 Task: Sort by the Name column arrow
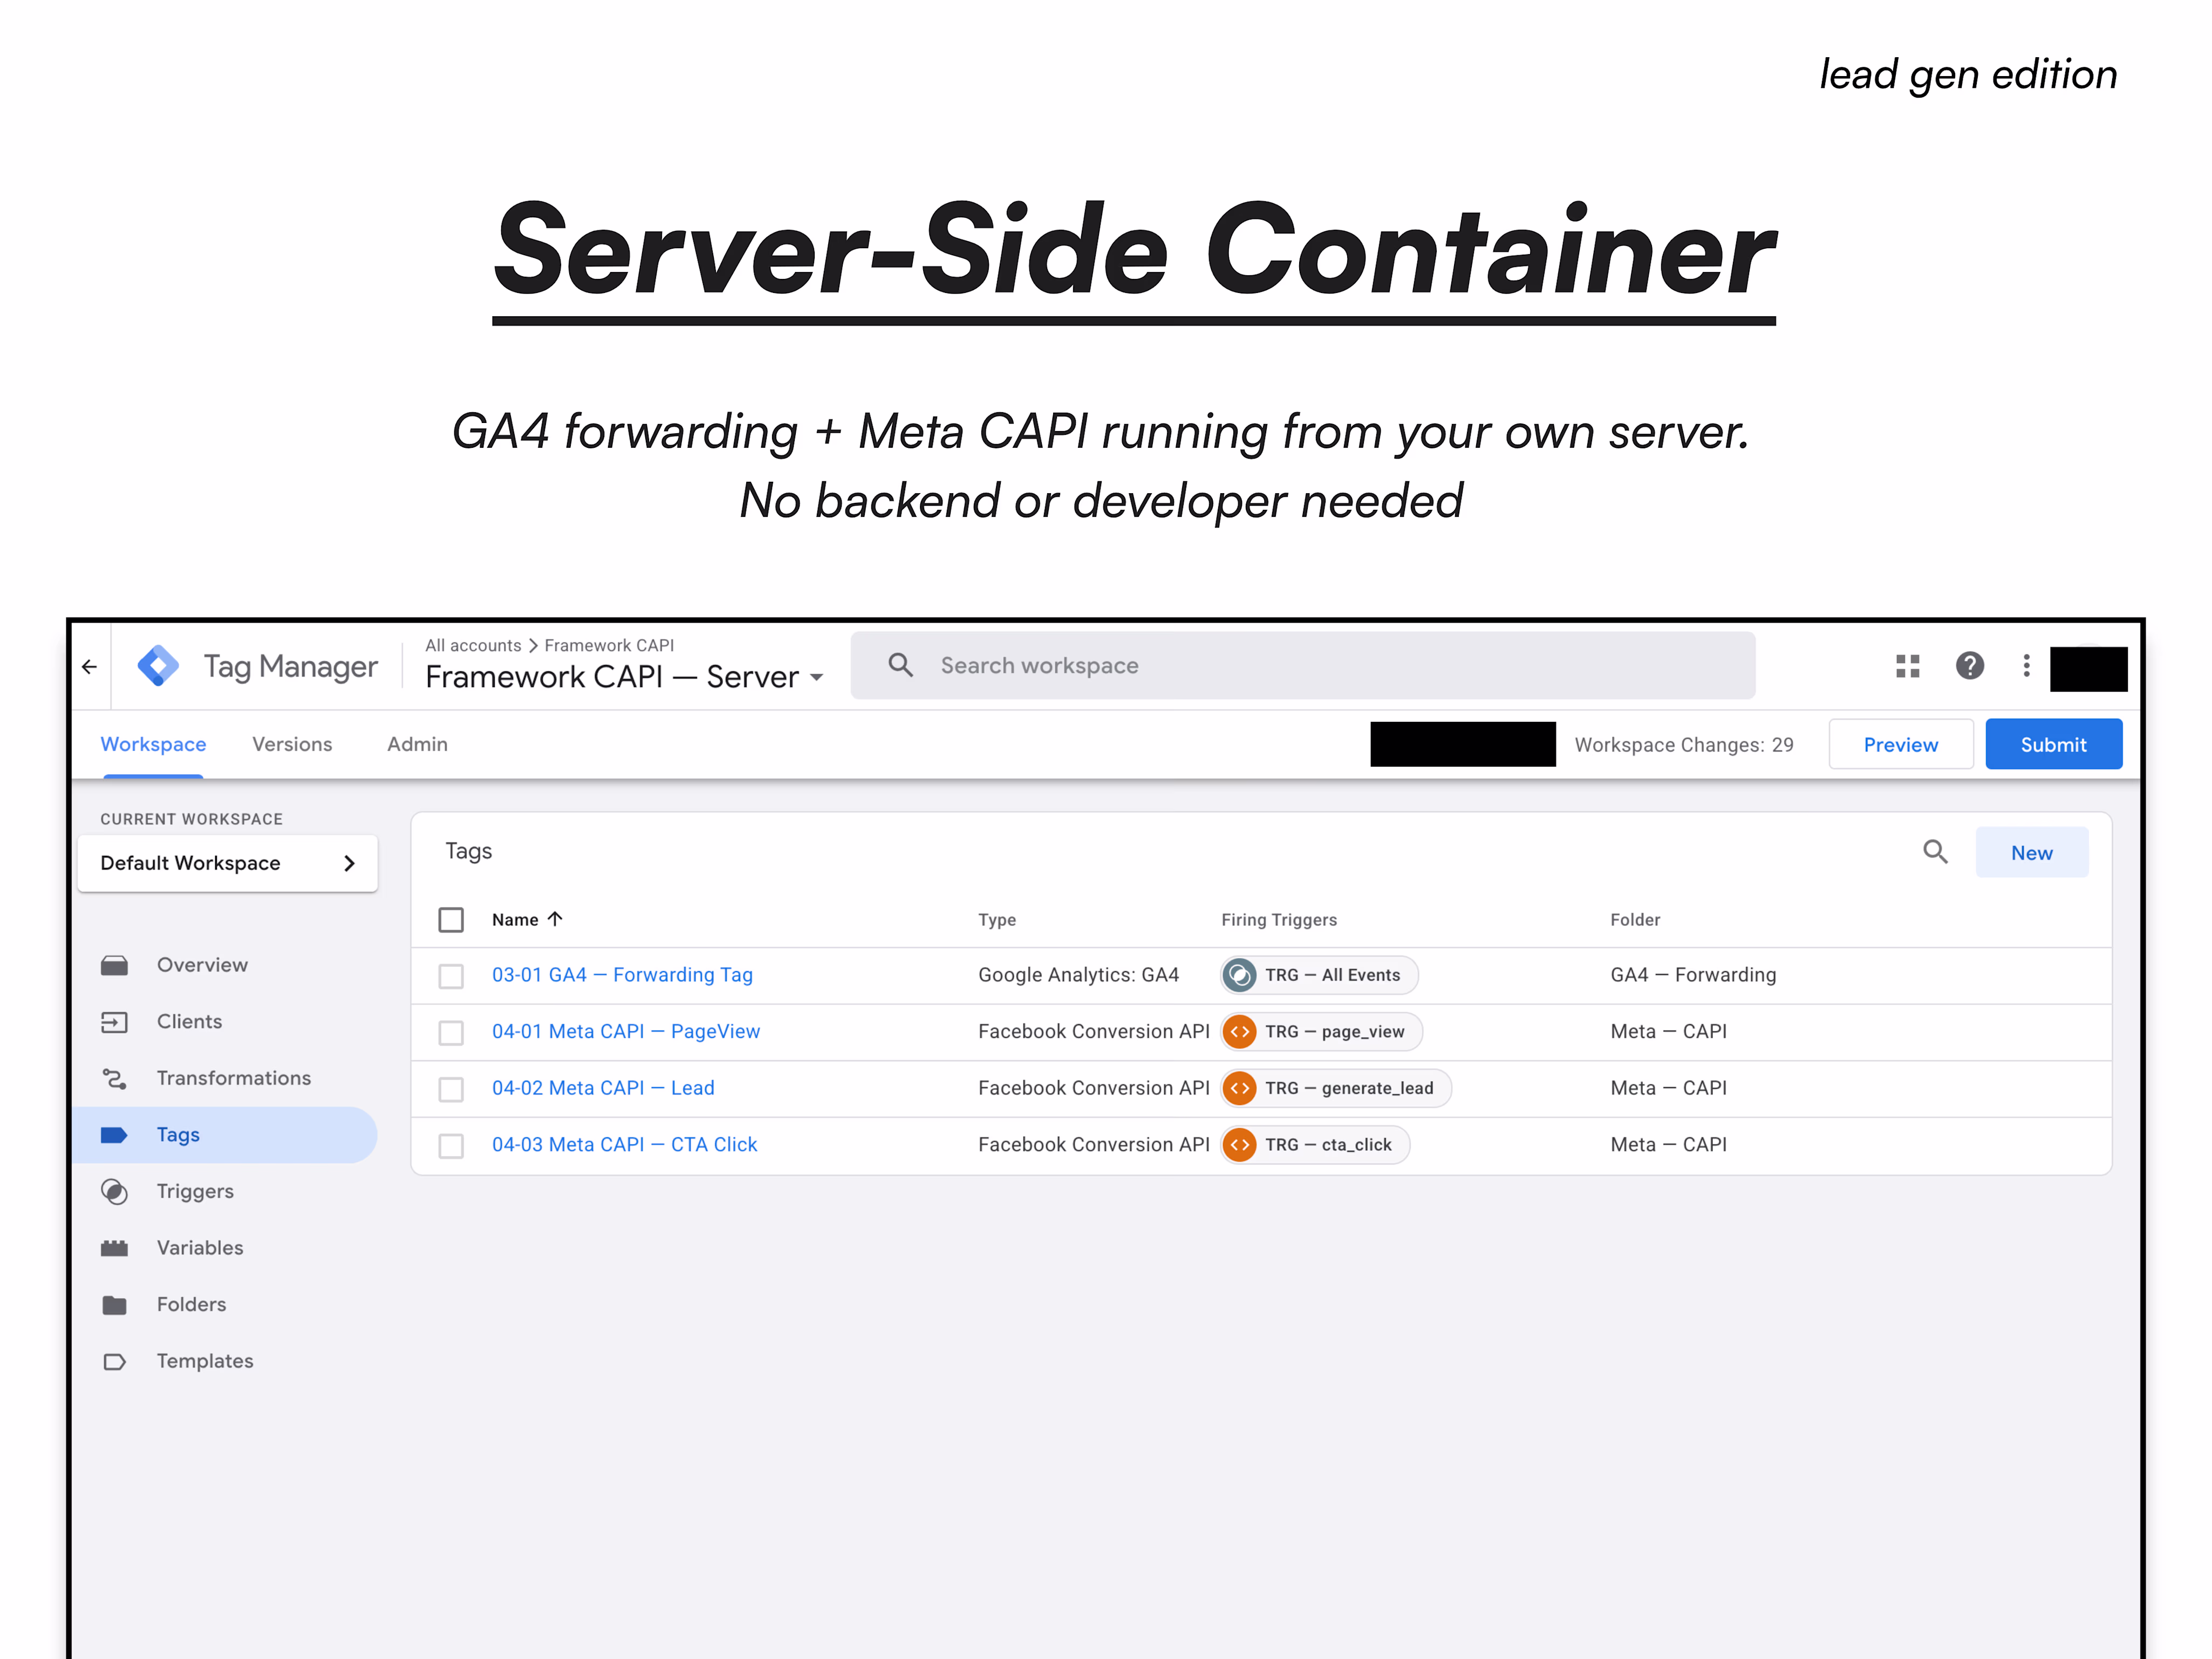coord(555,919)
